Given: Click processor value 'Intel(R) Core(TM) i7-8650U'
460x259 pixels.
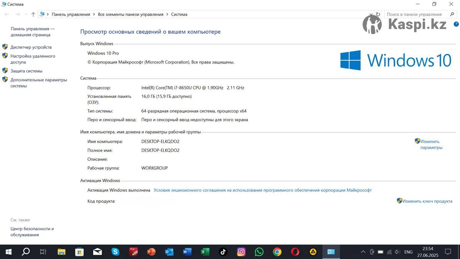Looking at the screenshot, I should tap(193, 87).
